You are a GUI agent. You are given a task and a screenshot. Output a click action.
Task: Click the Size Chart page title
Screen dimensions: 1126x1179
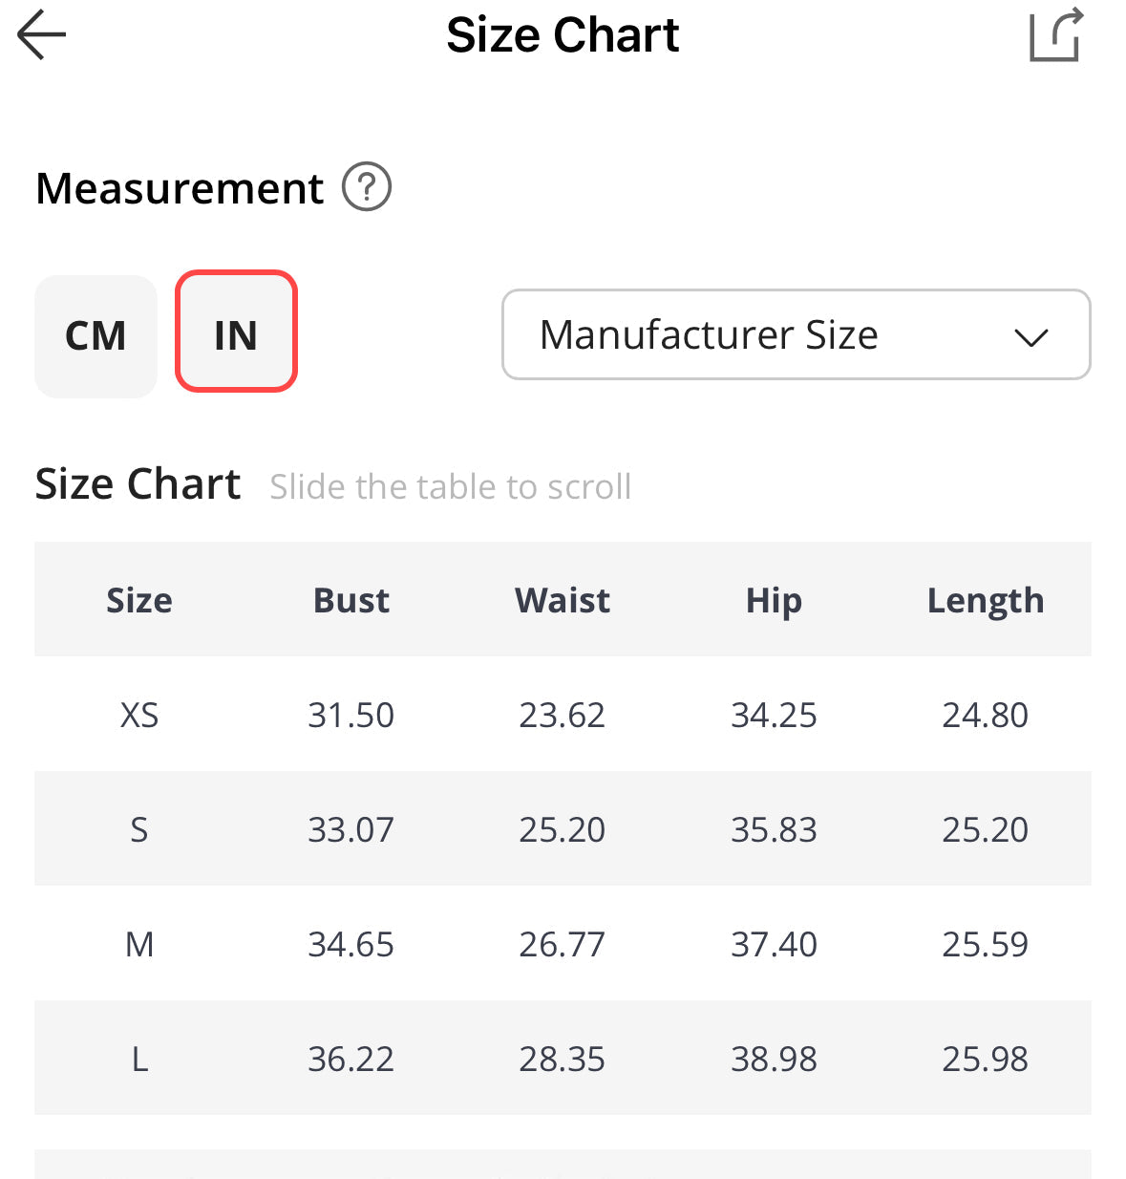point(563,35)
